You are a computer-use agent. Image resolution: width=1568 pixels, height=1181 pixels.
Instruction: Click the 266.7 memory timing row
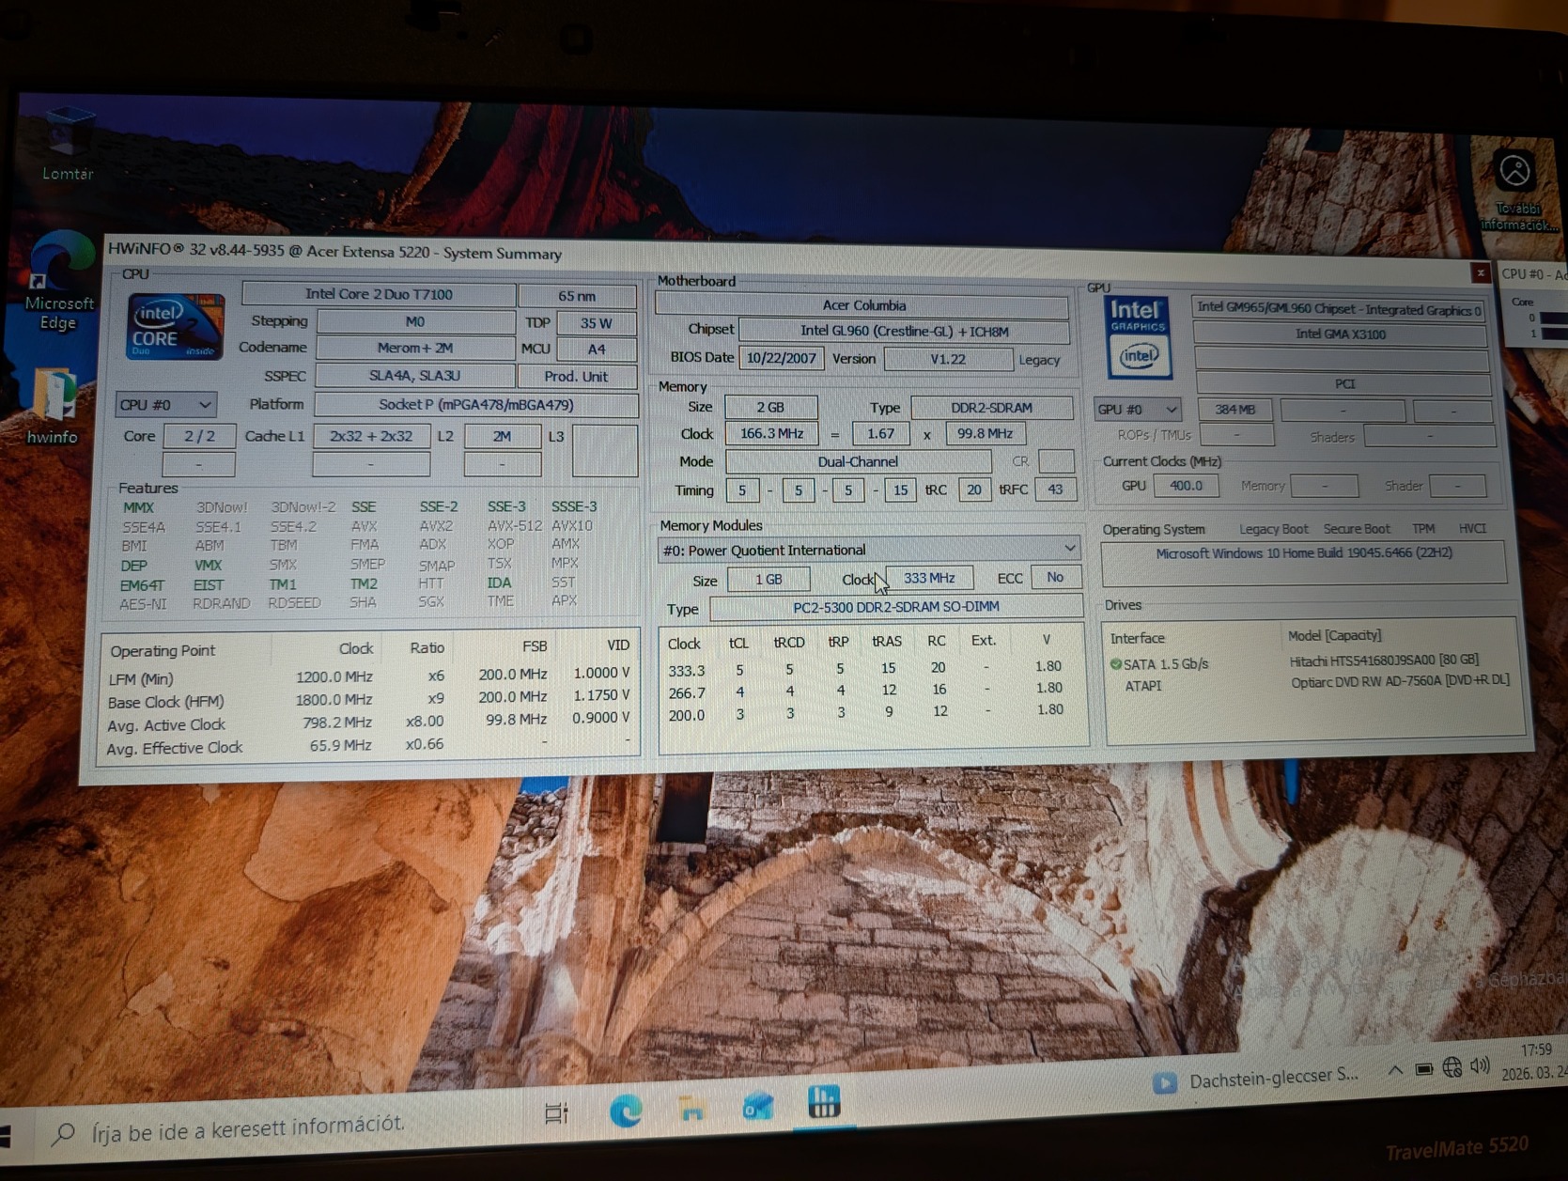[x=865, y=691]
